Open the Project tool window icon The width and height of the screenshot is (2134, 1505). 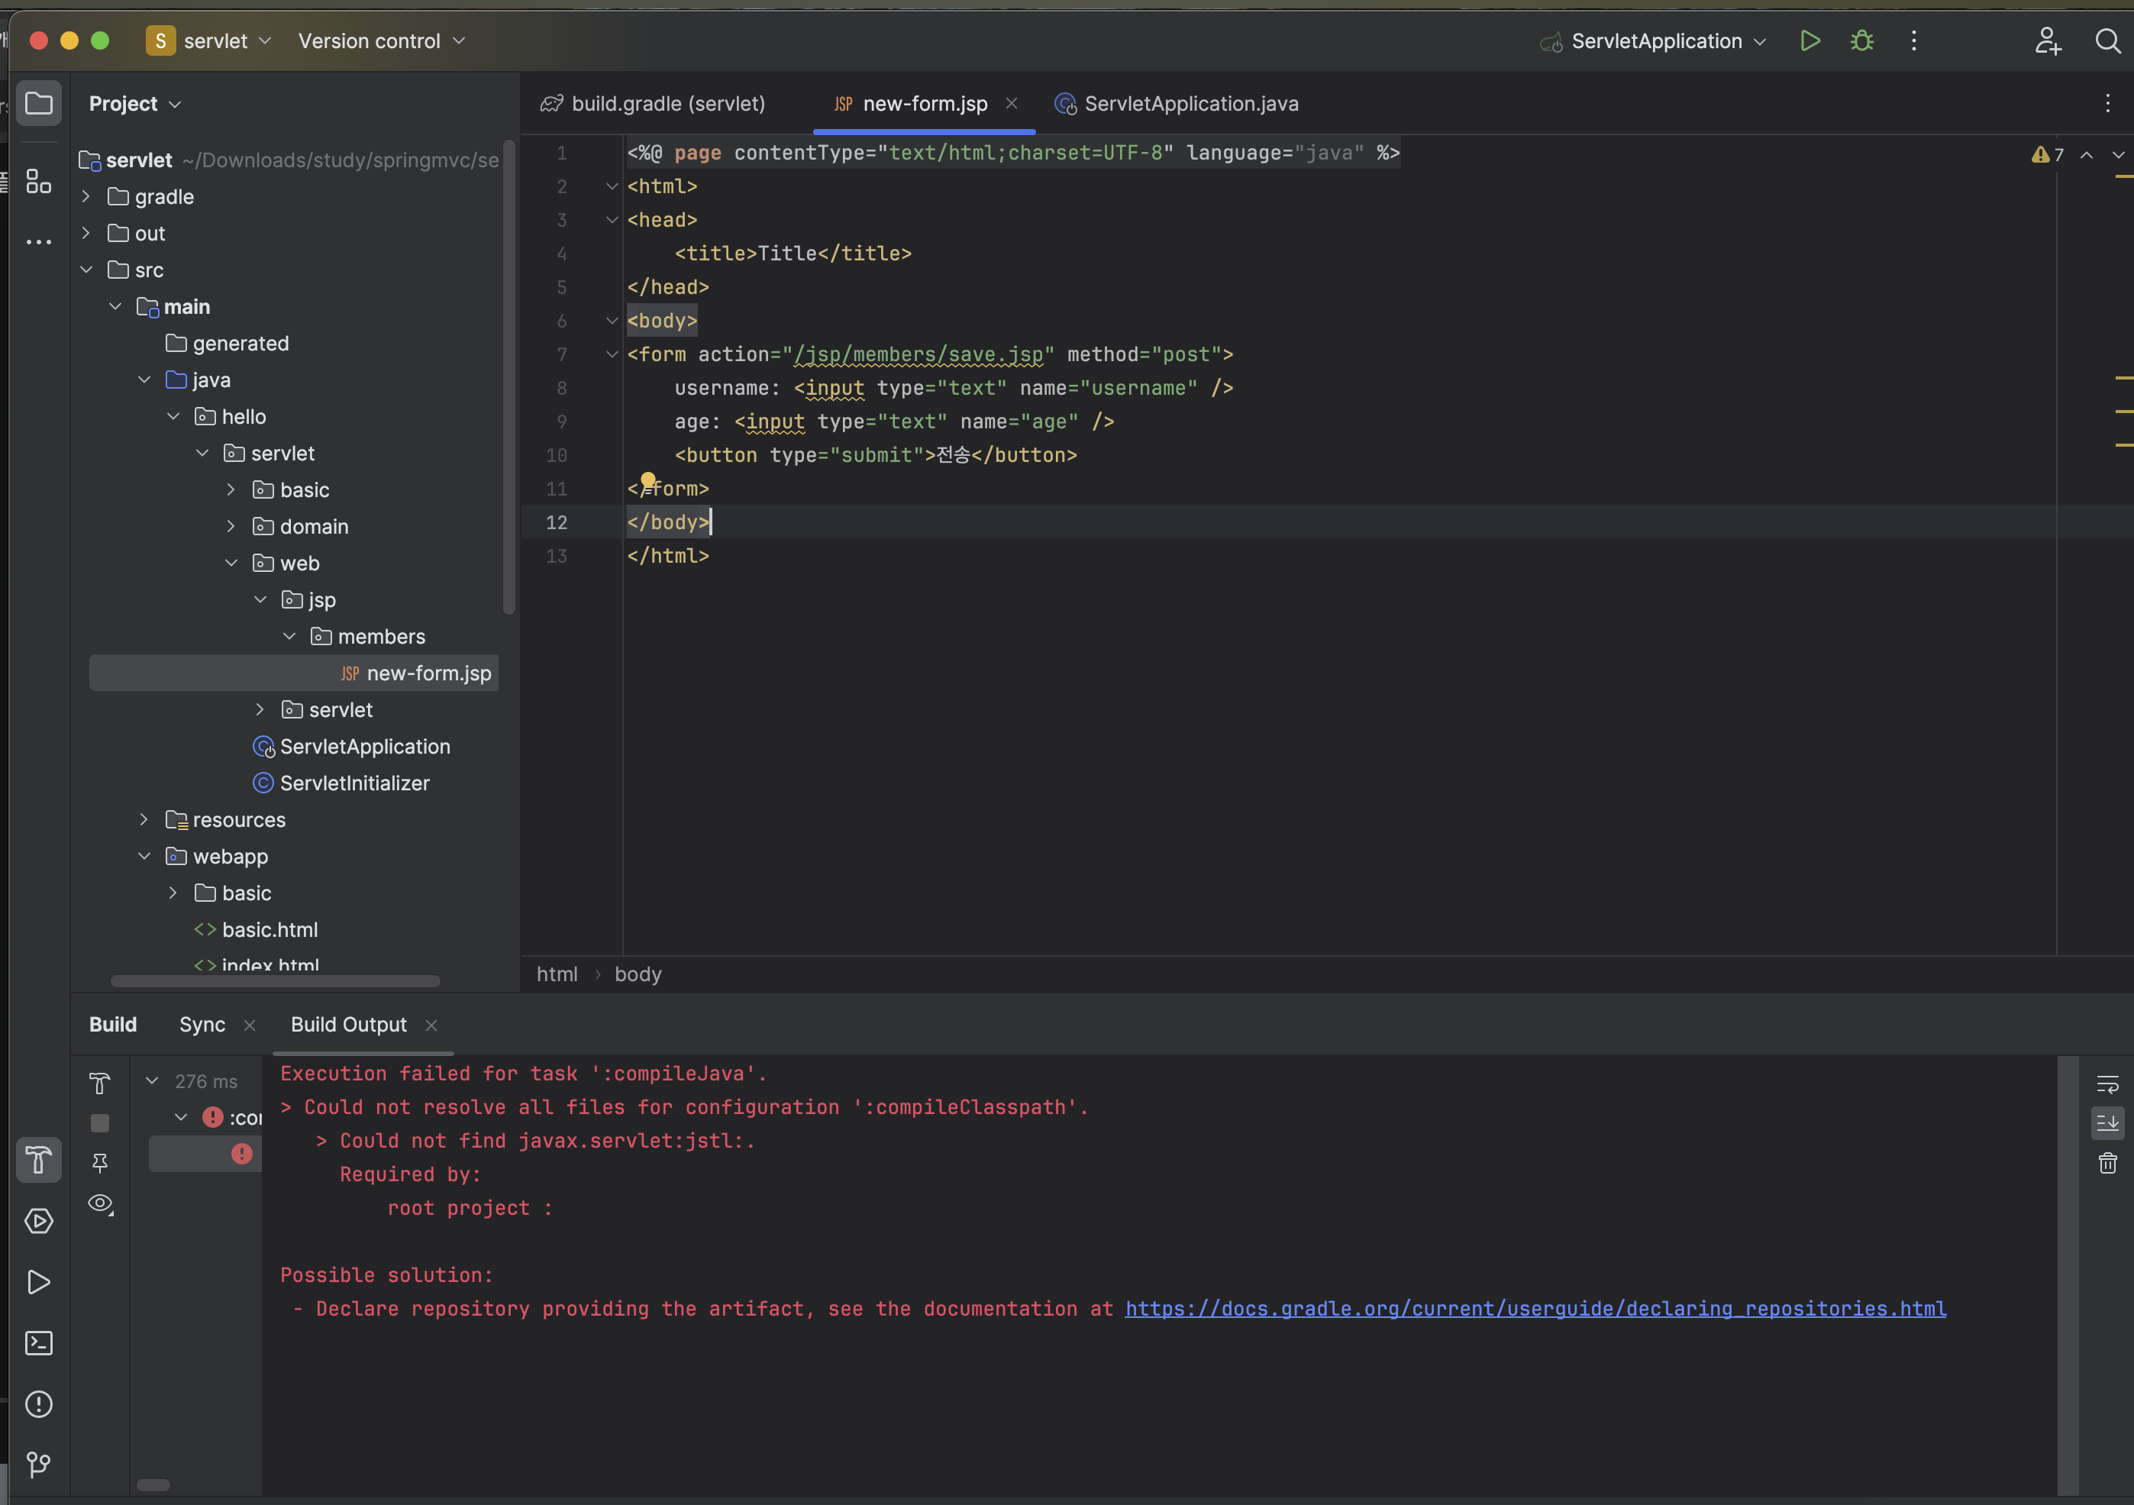click(x=38, y=103)
